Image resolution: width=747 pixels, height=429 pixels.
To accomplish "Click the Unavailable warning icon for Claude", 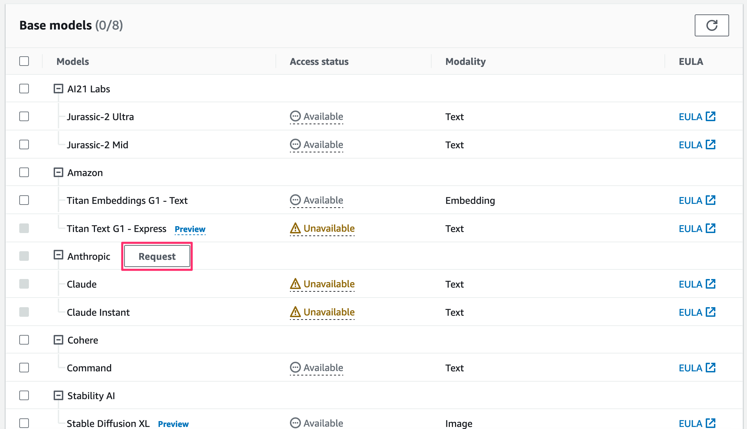I will coord(295,284).
